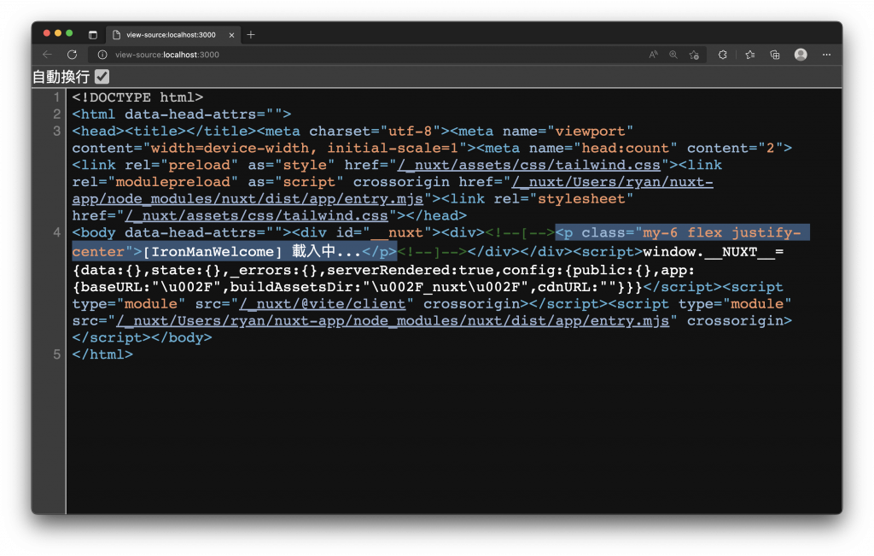Image resolution: width=874 pixels, height=556 pixels.
Task: Open the tab actions menu icon
Action: pos(92,34)
